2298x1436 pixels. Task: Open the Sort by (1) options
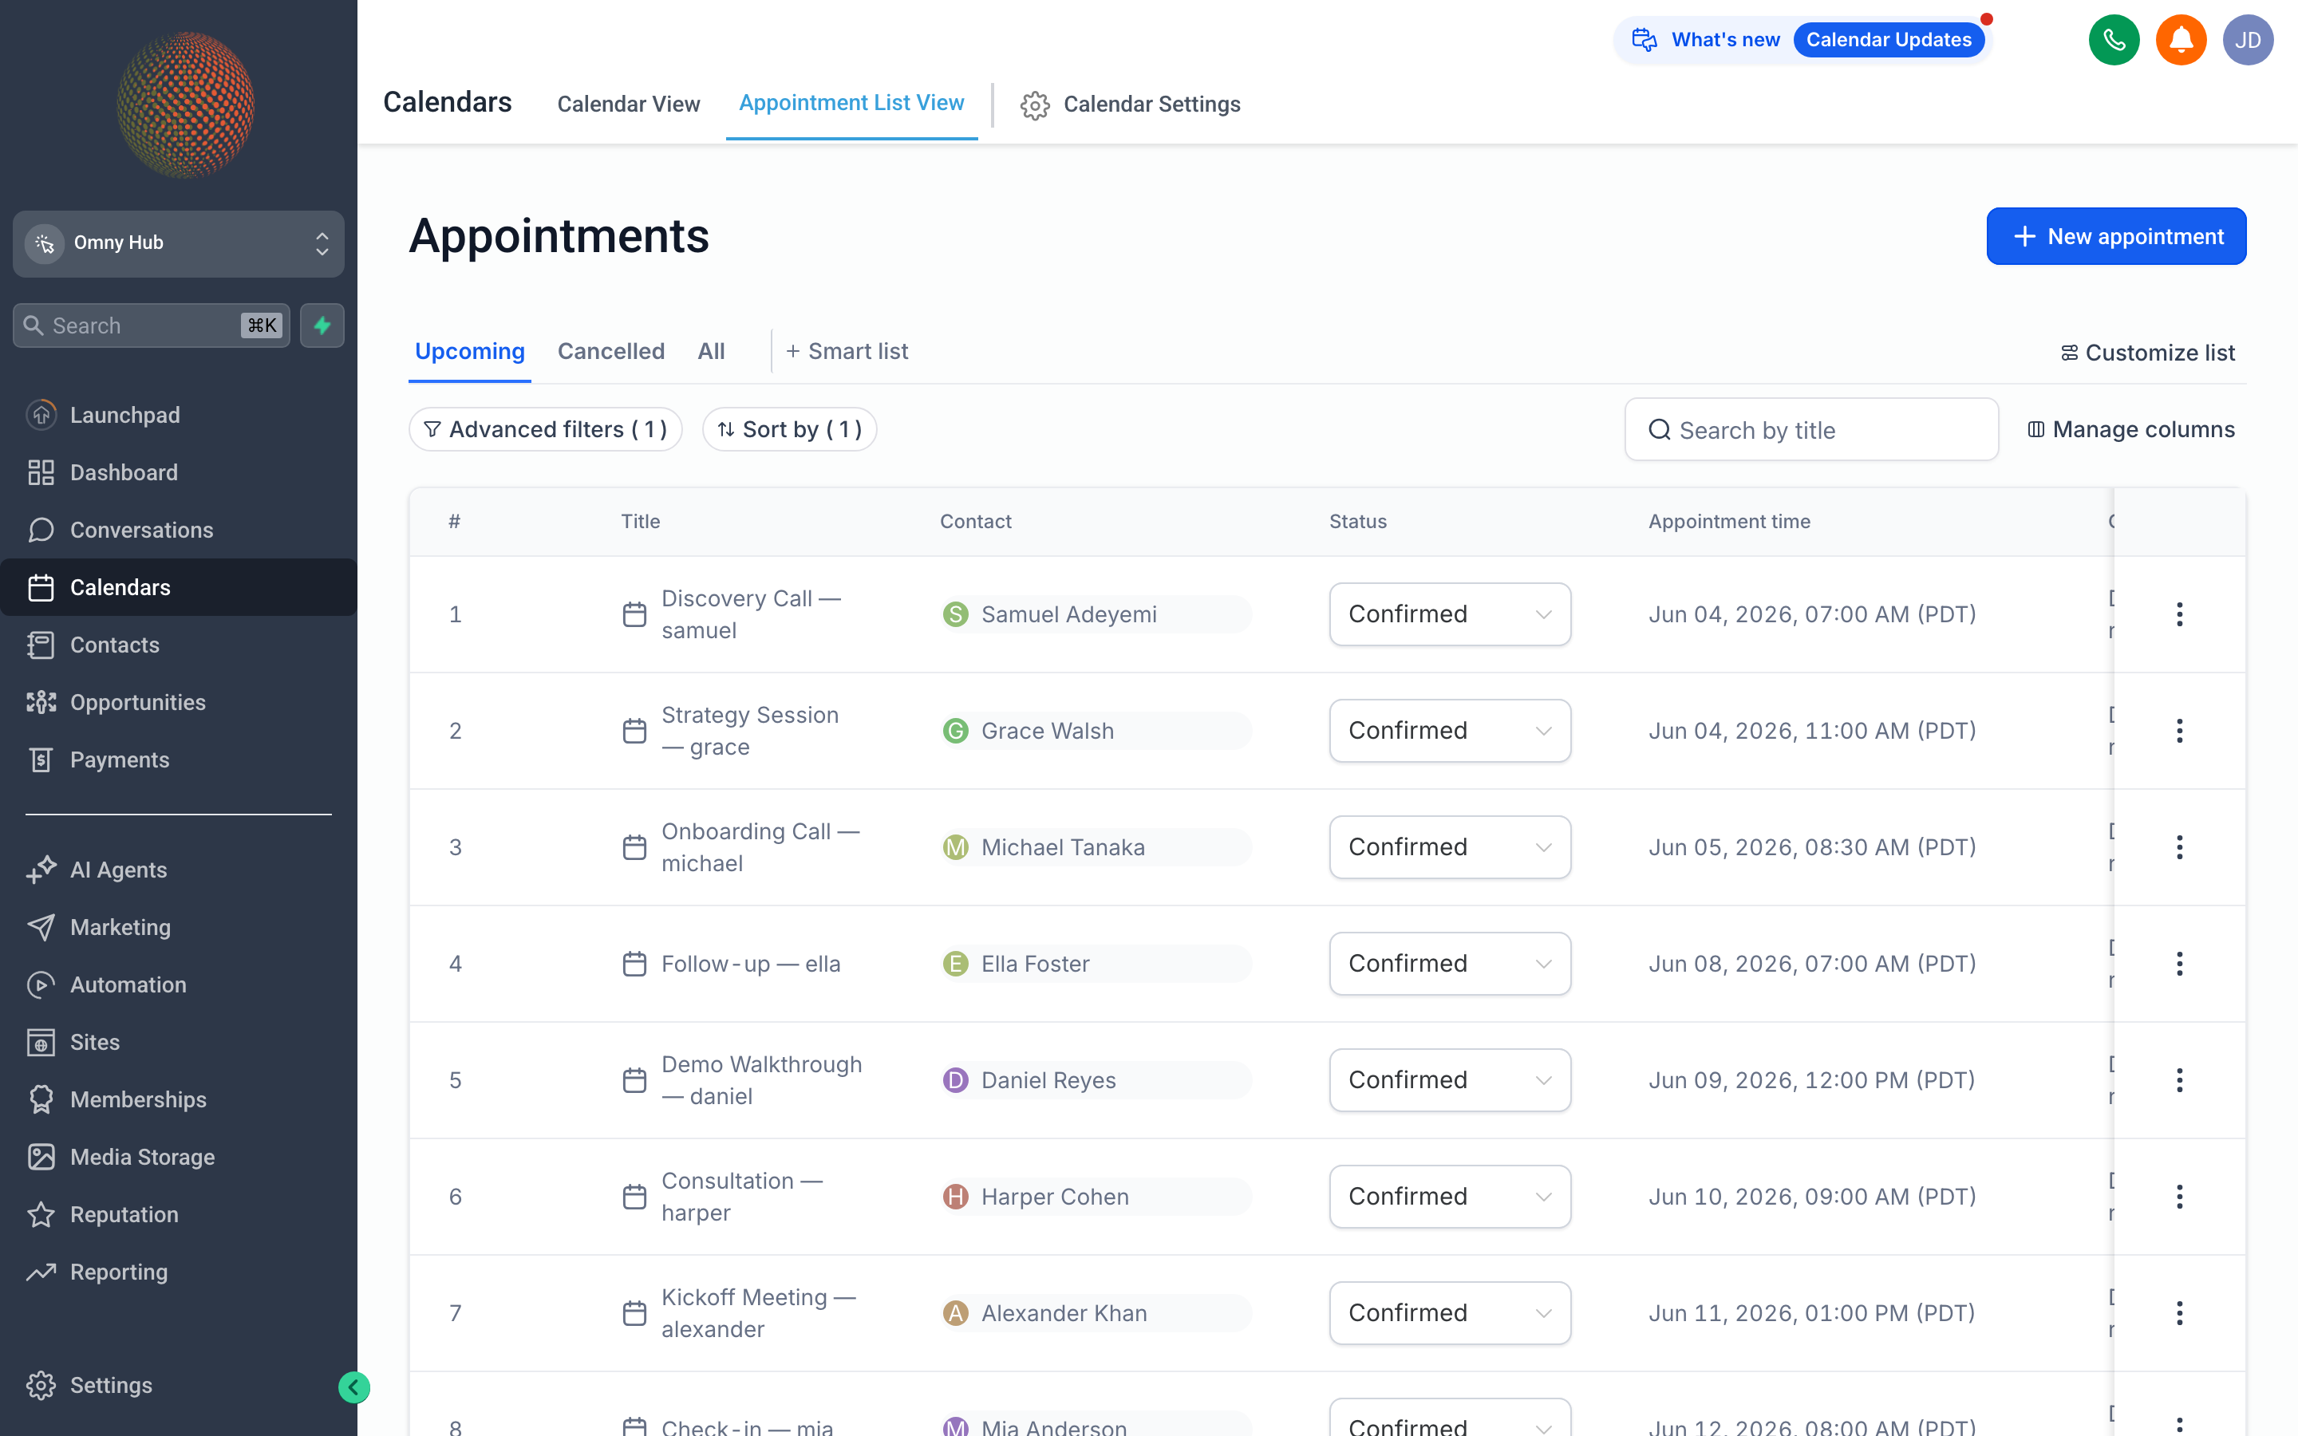pyautogui.click(x=789, y=429)
